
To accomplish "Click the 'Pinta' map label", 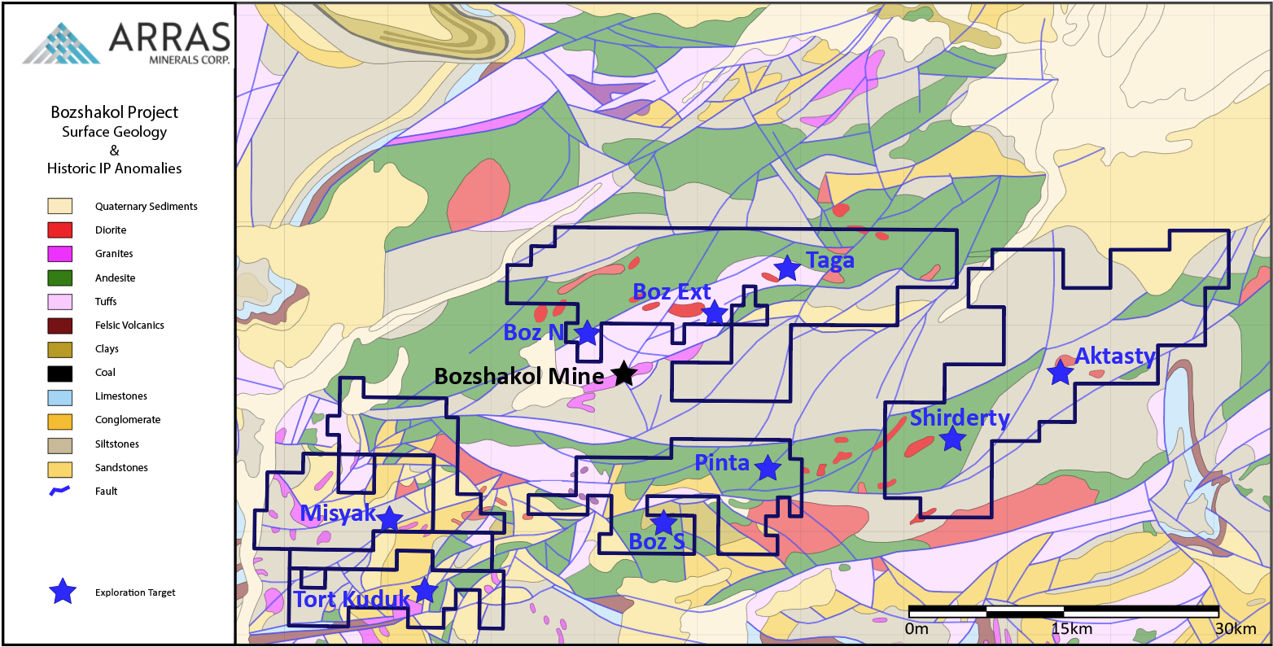I will click(x=722, y=463).
